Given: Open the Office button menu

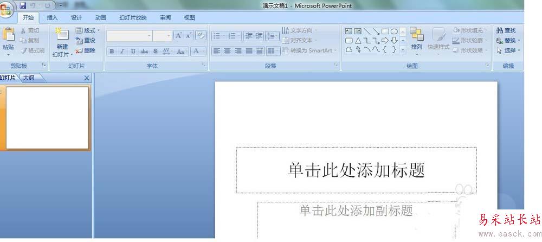Looking at the screenshot, I should click(x=5, y=9).
